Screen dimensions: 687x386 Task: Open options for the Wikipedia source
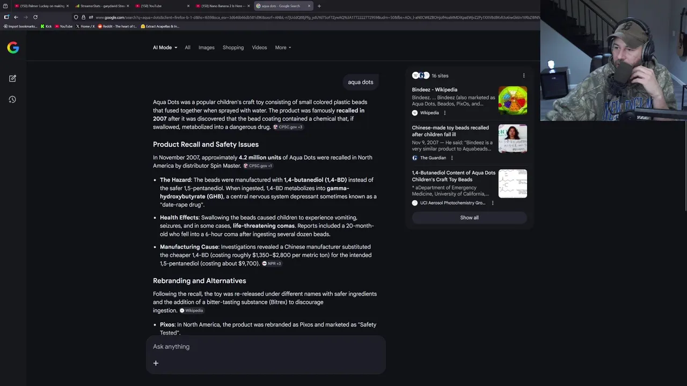point(444,113)
